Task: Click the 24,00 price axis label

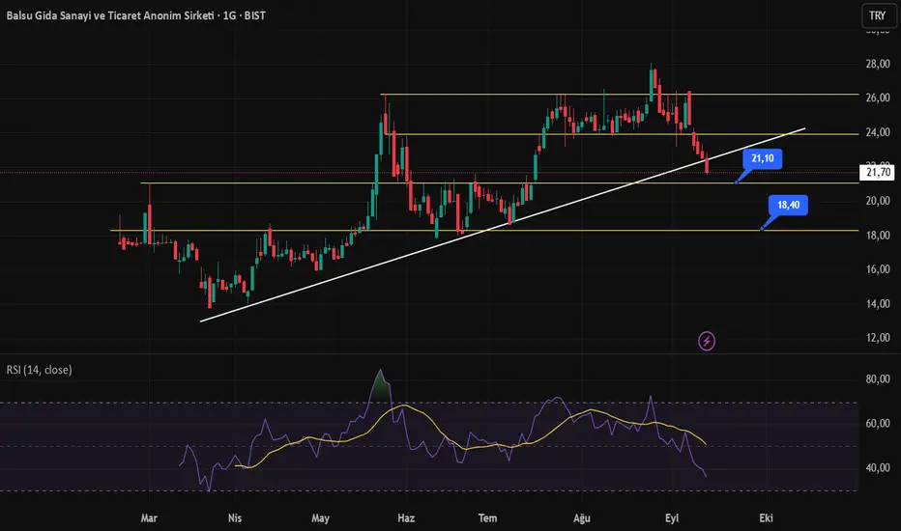Action: (878, 132)
